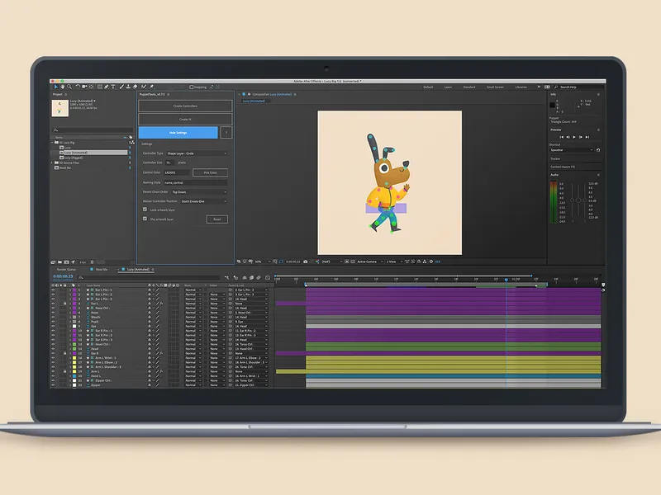The height and width of the screenshot is (495, 661).
Task: Hide the Head layer with its eye icon
Action: [53, 348]
